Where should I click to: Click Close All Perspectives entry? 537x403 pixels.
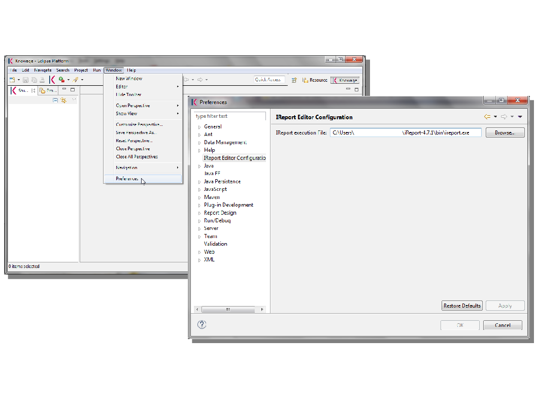pyautogui.click(x=143, y=157)
